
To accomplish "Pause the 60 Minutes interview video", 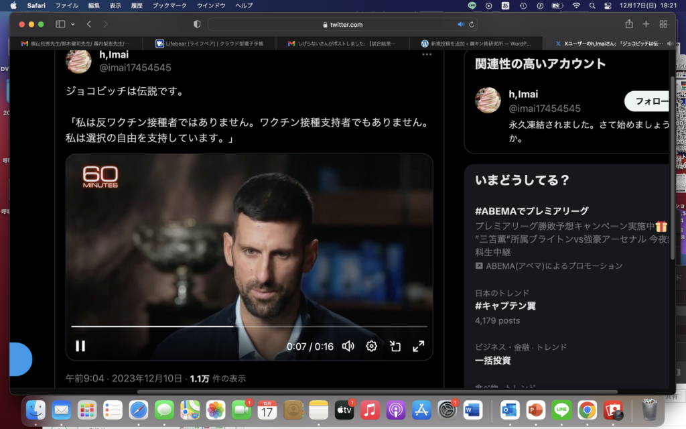I will tap(80, 346).
